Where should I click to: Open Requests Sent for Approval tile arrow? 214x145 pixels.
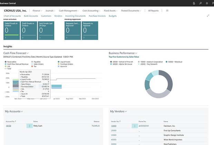point(67,38)
